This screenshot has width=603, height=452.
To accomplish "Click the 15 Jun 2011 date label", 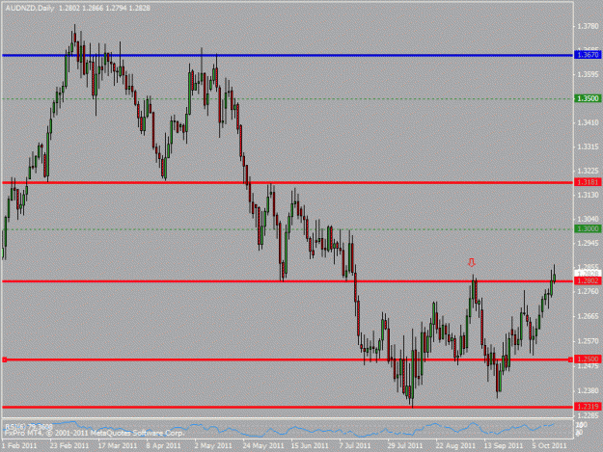I will [310, 446].
